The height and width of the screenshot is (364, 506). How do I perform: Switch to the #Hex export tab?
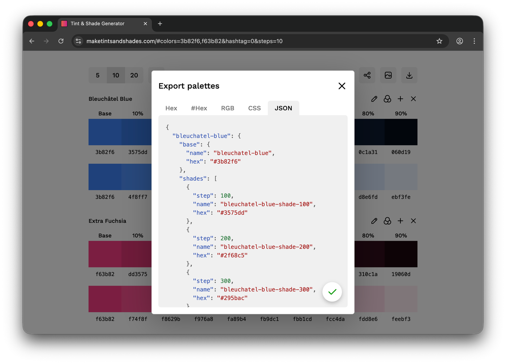coord(199,108)
